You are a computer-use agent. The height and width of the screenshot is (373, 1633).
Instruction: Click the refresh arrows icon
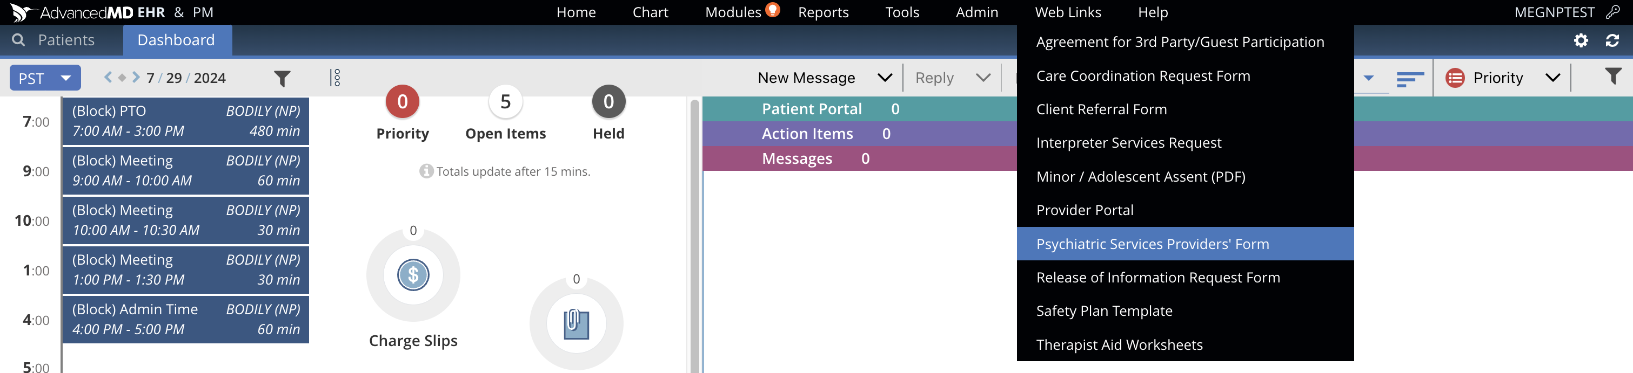coord(1612,40)
